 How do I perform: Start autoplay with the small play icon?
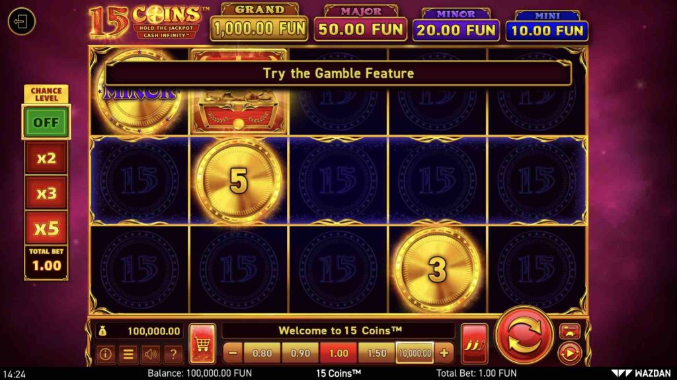pyautogui.click(x=569, y=354)
